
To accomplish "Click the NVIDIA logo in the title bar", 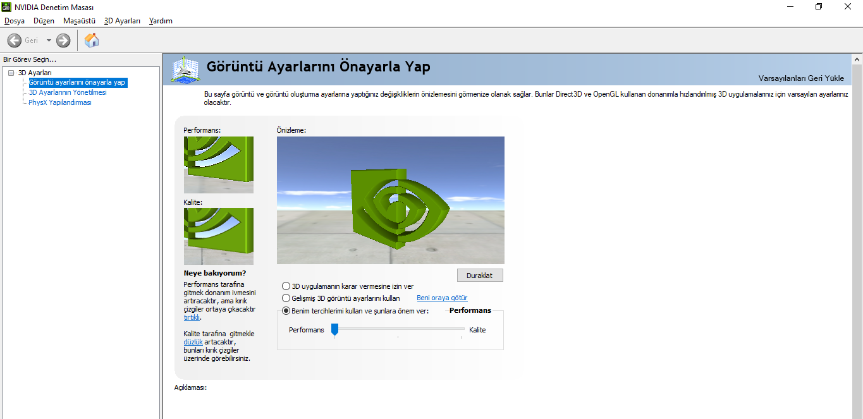I will tap(6, 7).
